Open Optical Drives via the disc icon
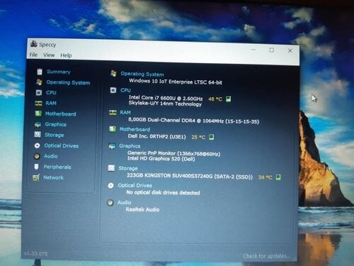 [37, 145]
